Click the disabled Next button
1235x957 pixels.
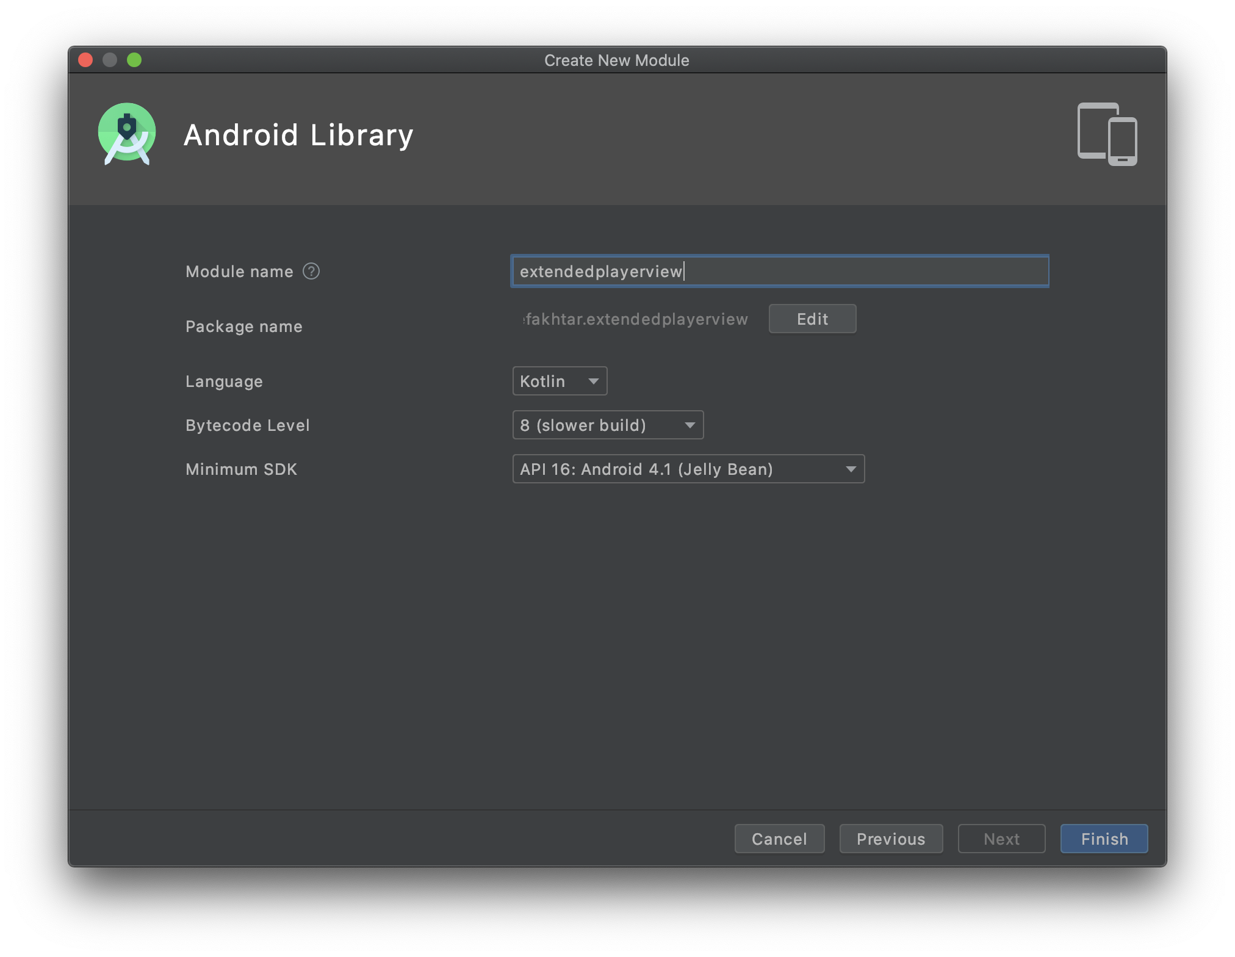[1001, 839]
